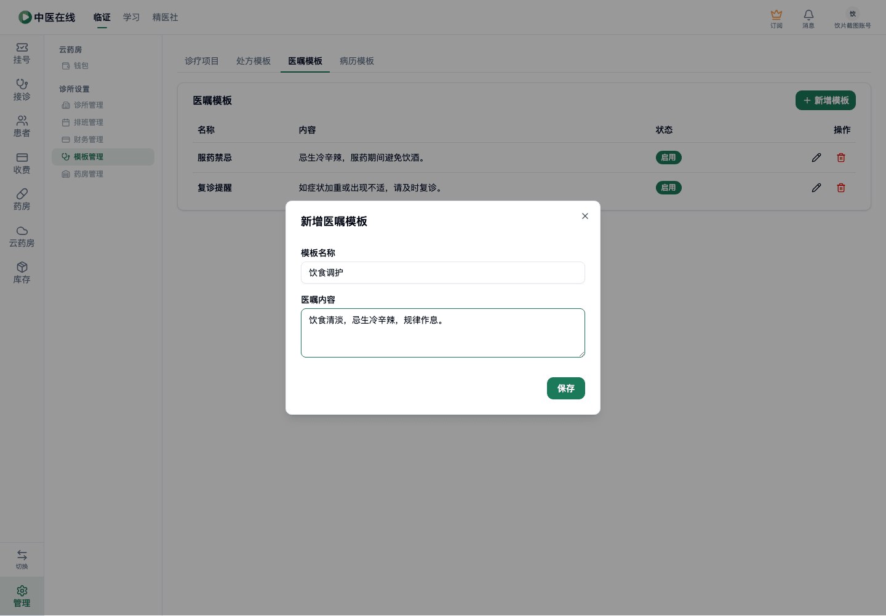
Task: Open the 收费 sidebar section
Action: coord(22,163)
